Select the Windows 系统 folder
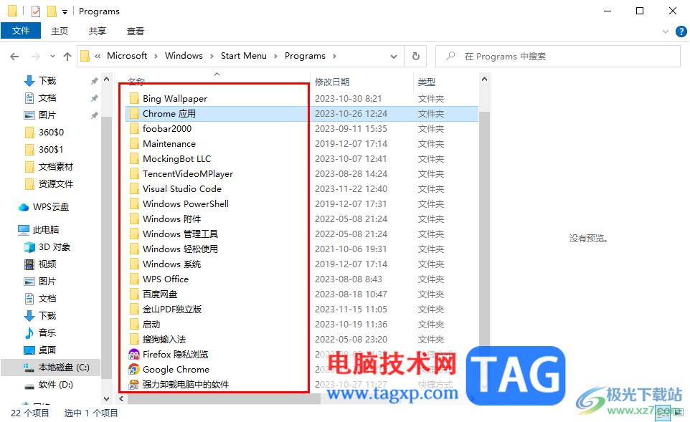Image resolution: width=690 pixels, height=422 pixels. pyautogui.click(x=171, y=264)
